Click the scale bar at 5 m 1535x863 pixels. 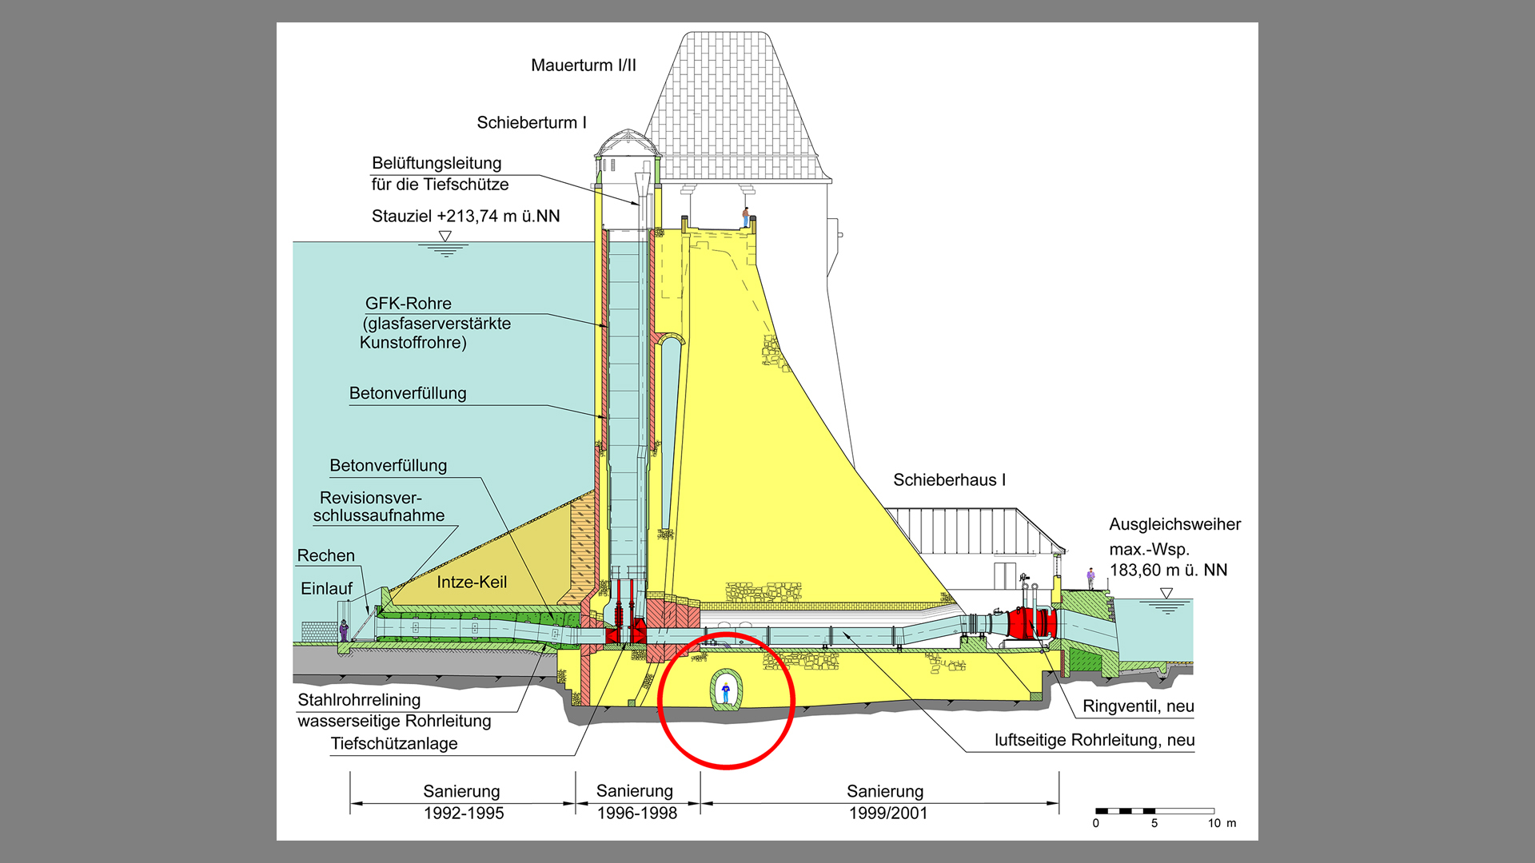pyautogui.click(x=1154, y=812)
